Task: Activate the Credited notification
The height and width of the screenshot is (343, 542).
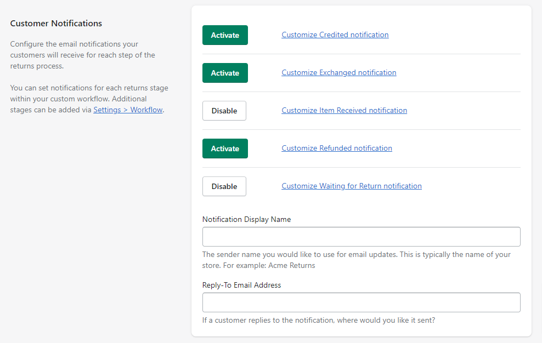Action: click(x=225, y=35)
